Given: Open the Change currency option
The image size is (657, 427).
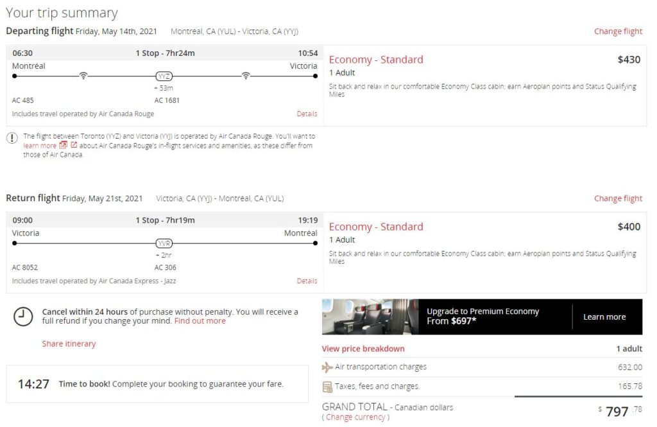Looking at the screenshot, I should coord(355,417).
